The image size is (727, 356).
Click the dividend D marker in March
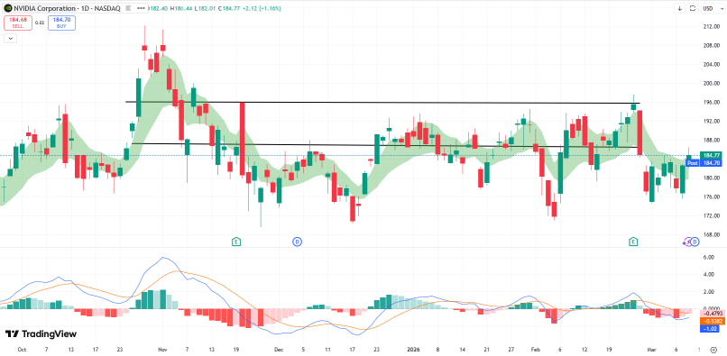tap(695, 242)
